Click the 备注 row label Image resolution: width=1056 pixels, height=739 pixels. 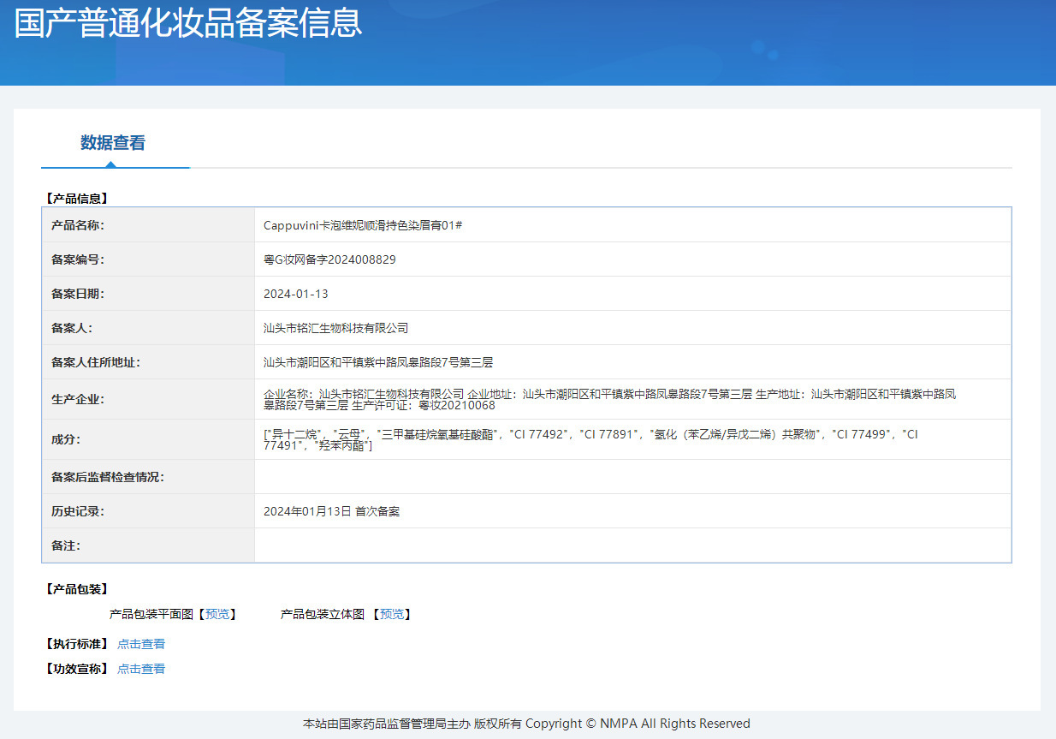tap(65, 545)
